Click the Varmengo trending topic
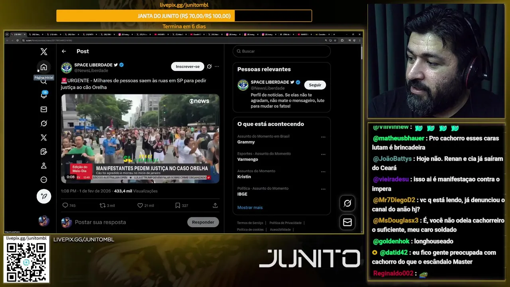The image size is (510, 287). click(247, 159)
